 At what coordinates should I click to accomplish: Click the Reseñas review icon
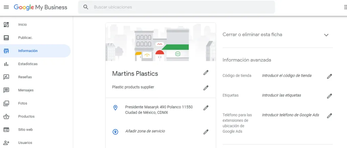pos(6,77)
